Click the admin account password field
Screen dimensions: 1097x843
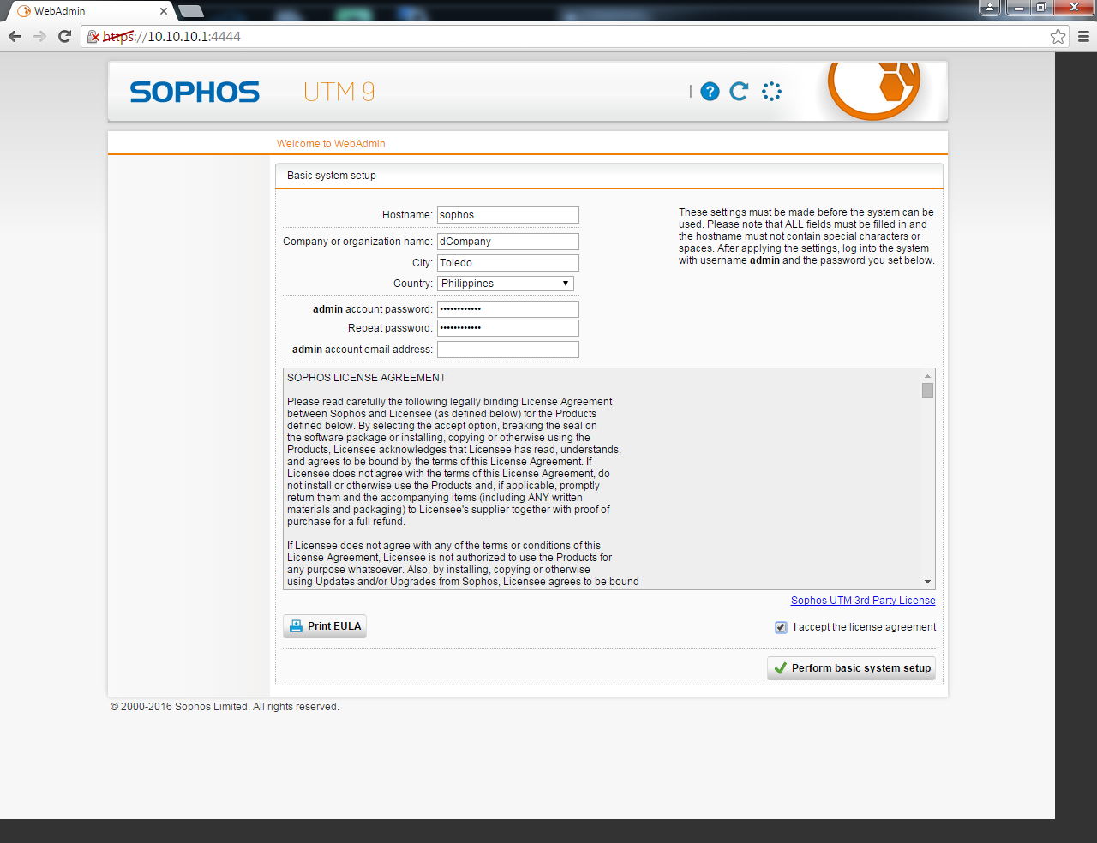point(508,309)
